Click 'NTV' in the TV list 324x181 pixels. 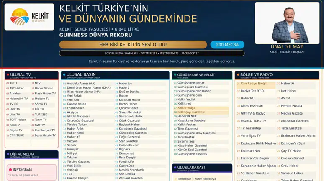[x=38, y=83]
